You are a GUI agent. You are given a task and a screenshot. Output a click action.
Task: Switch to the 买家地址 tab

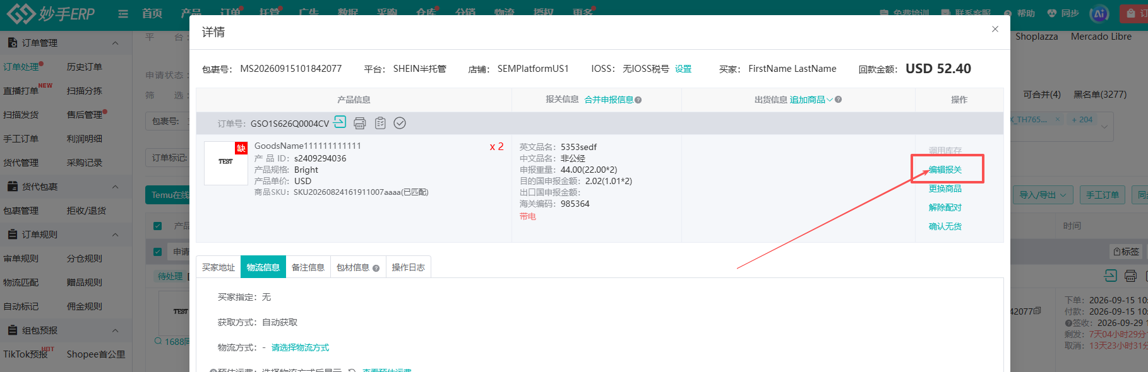218,267
